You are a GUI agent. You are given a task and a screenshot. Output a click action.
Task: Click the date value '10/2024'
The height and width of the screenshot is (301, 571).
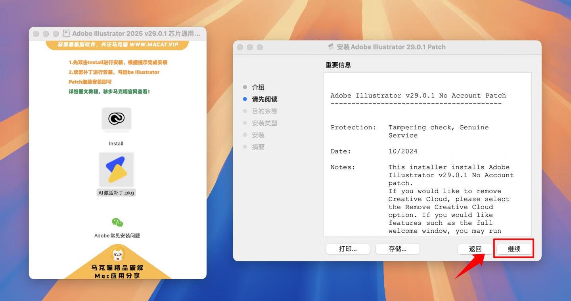tap(403, 151)
